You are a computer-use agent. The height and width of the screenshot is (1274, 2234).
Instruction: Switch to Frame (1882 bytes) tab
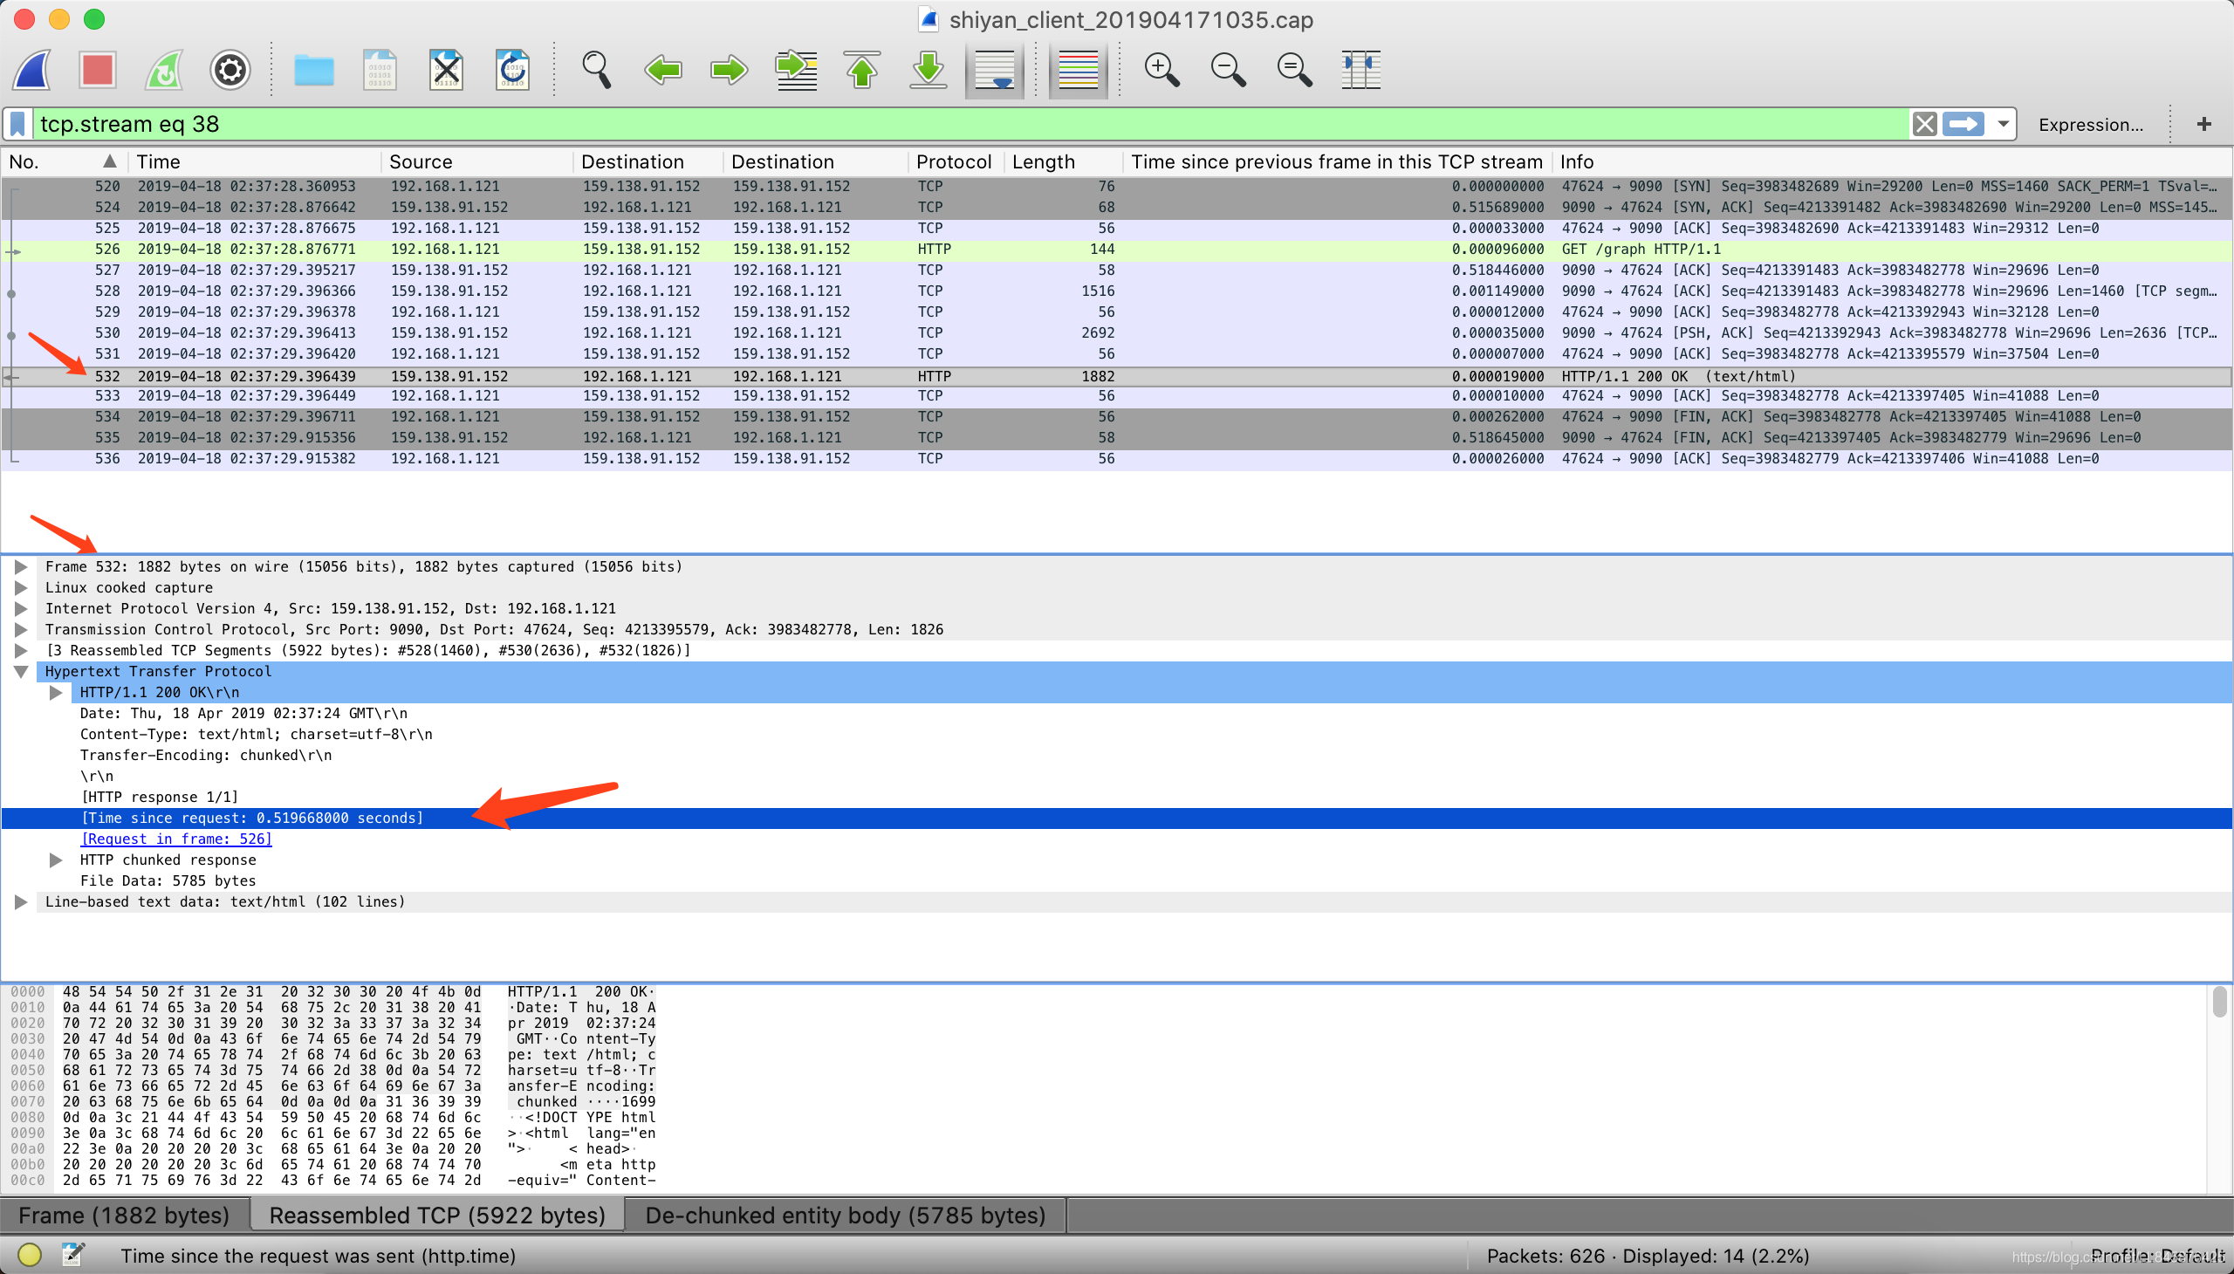(x=124, y=1216)
